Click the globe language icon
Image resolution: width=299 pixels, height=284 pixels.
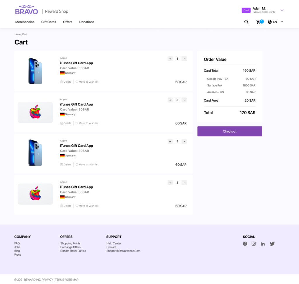pos(270,22)
